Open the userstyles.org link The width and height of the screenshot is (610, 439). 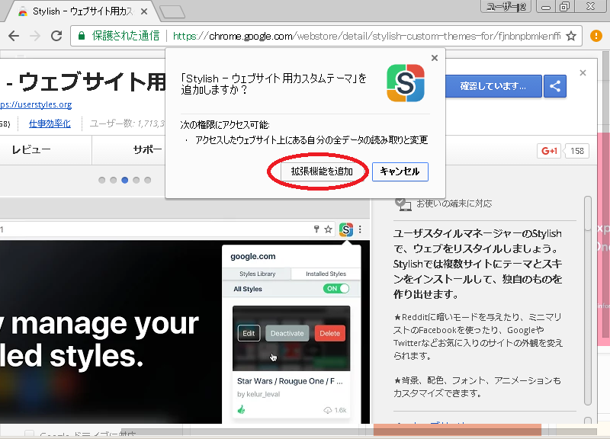[36, 104]
